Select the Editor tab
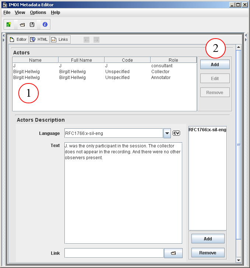The image size is (250, 268). (18, 39)
